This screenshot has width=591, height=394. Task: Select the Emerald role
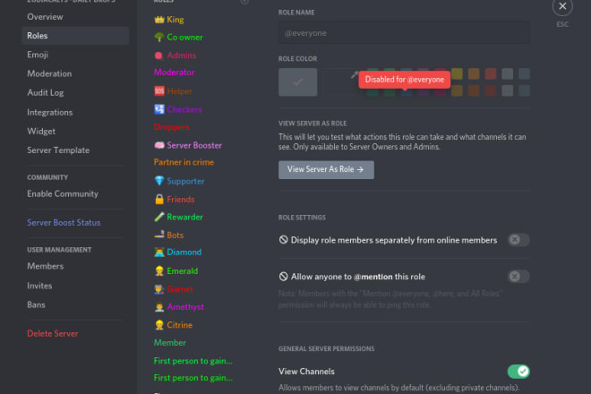176,270
